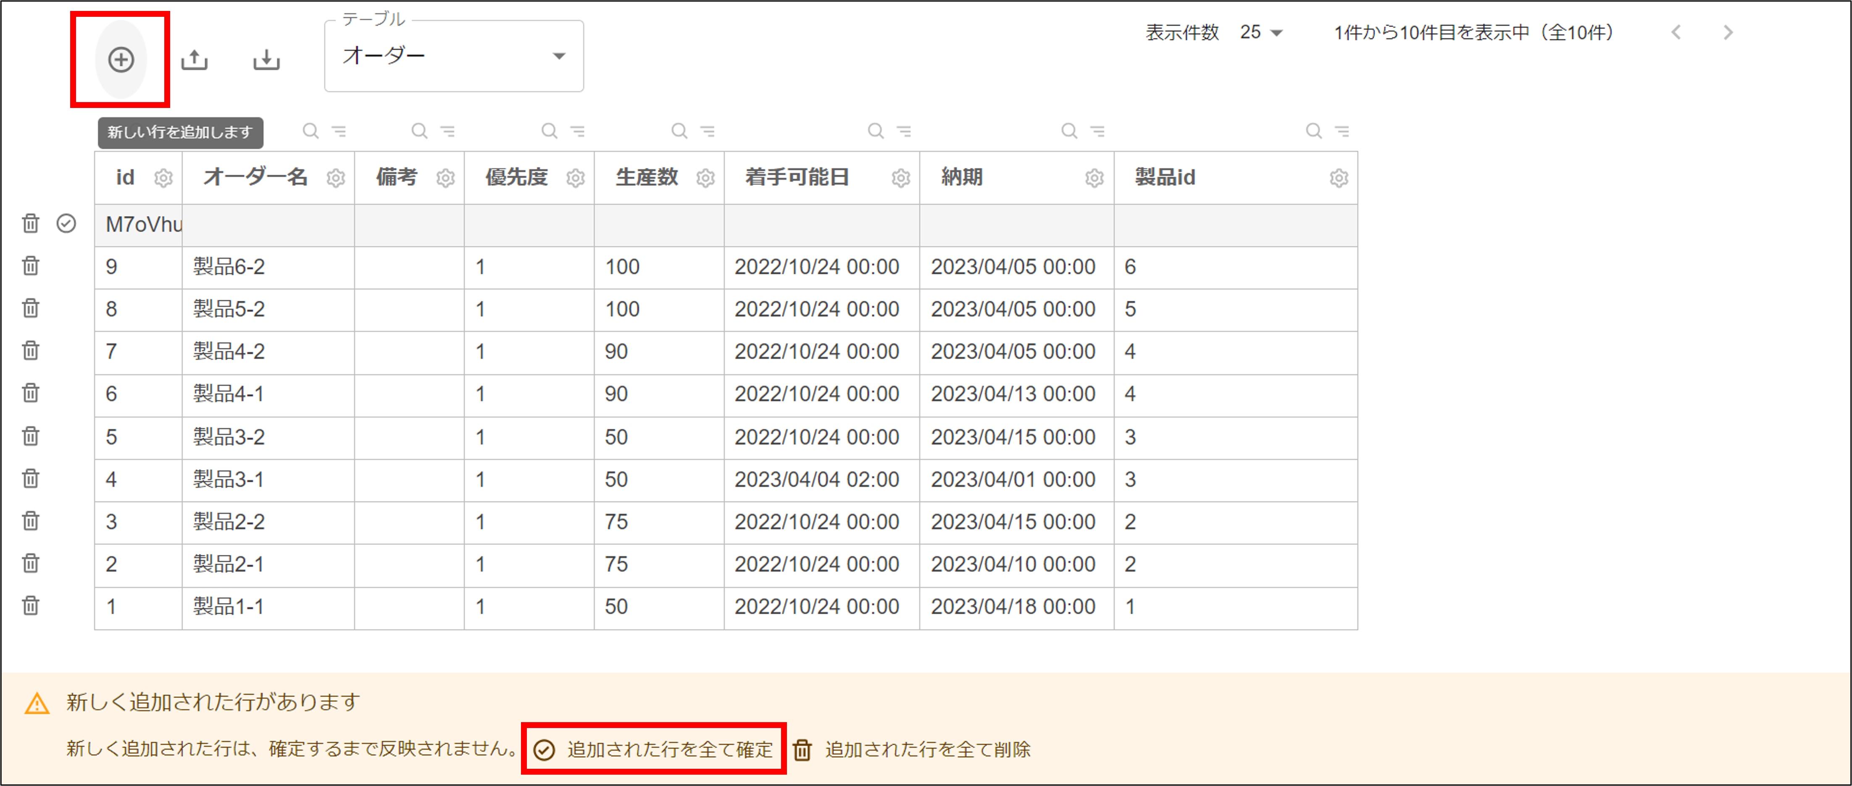Open settings gear for 備考 column
Image resolution: width=1852 pixels, height=786 pixels.
pyautogui.click(x=446, y=178)
